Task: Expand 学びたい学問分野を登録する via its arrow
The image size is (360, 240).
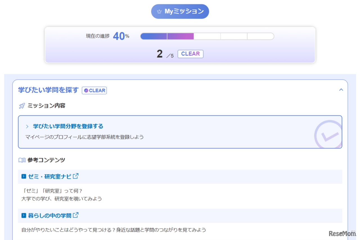Action: tap(27, 126)
